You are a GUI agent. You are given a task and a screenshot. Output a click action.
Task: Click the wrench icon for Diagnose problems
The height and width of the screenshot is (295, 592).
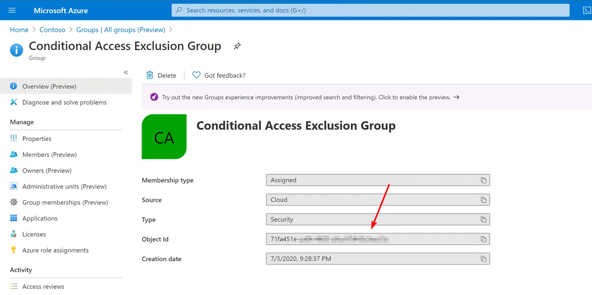tap(14, 102)
